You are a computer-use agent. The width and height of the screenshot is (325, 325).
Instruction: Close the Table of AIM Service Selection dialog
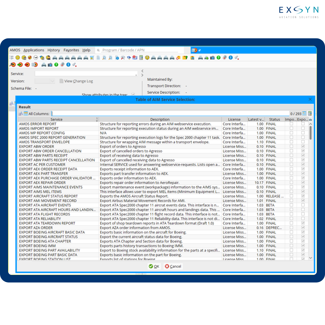[310, 99]
